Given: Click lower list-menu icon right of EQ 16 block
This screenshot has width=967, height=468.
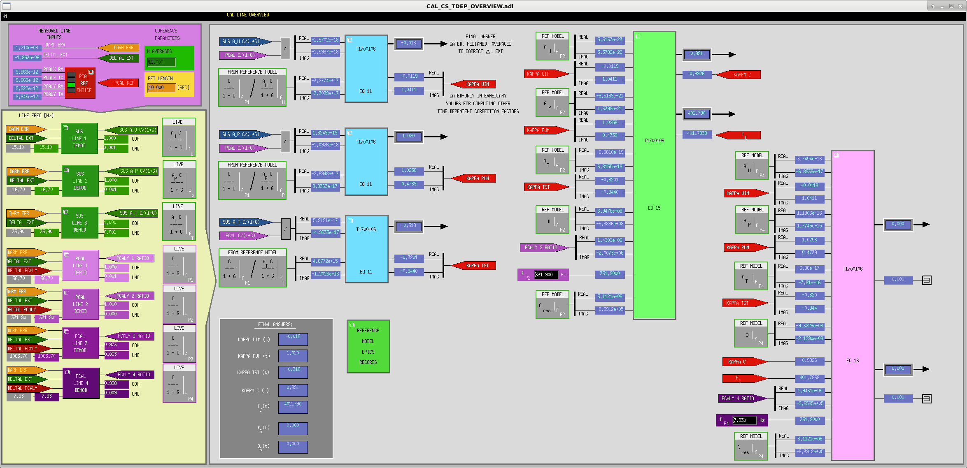Looking at the screenshot, I should tap(927, 398).
